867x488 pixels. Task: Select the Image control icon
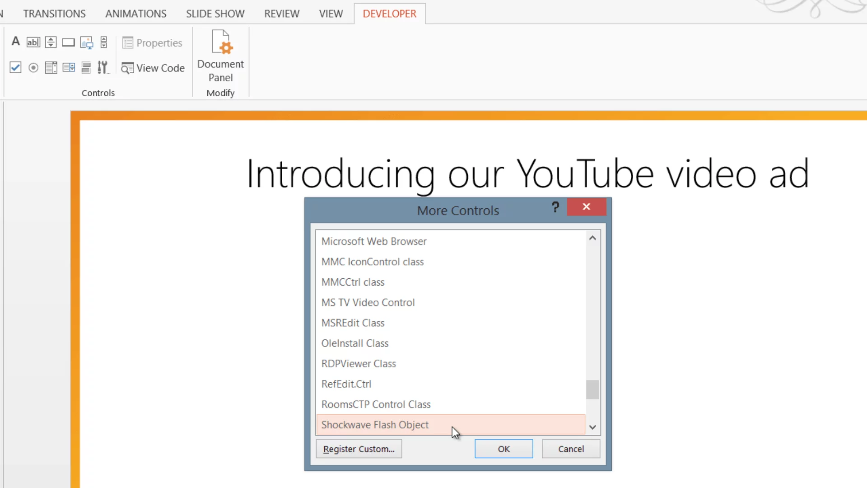pyautogui.click(x=86, y=42)
